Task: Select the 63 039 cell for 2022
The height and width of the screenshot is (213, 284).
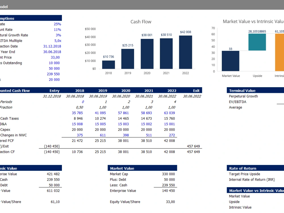Action: pyautogui.click(x=169, y=113)
